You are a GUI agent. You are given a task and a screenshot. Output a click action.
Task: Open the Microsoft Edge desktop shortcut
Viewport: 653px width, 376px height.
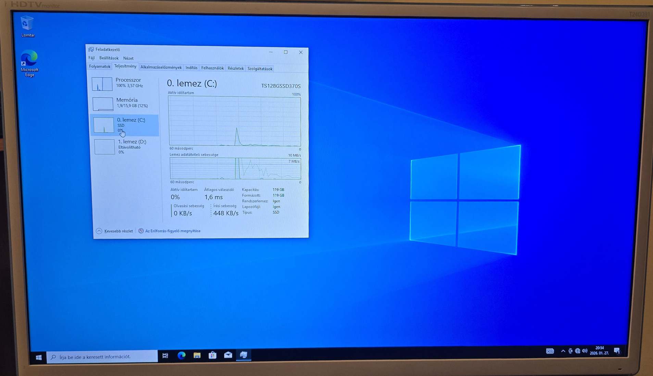[x=29, y=64]
